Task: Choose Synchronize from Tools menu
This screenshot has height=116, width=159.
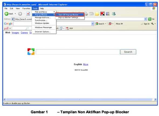Action: pos(44,20)
